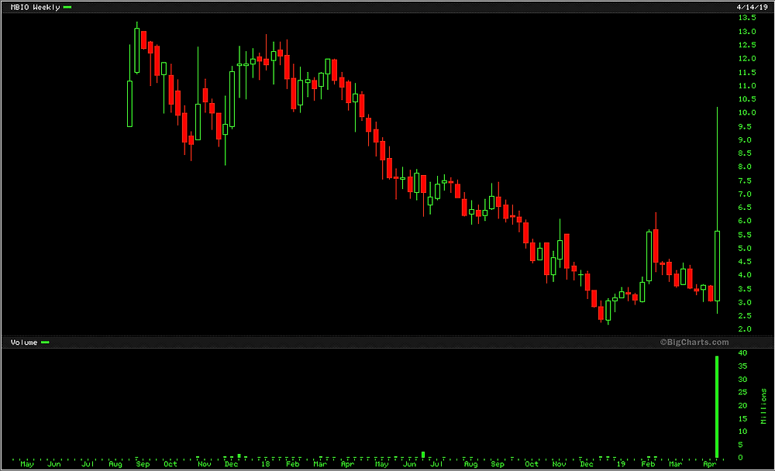Click the 19 year label on axis
775x471 pixels.
coord(621,464)
